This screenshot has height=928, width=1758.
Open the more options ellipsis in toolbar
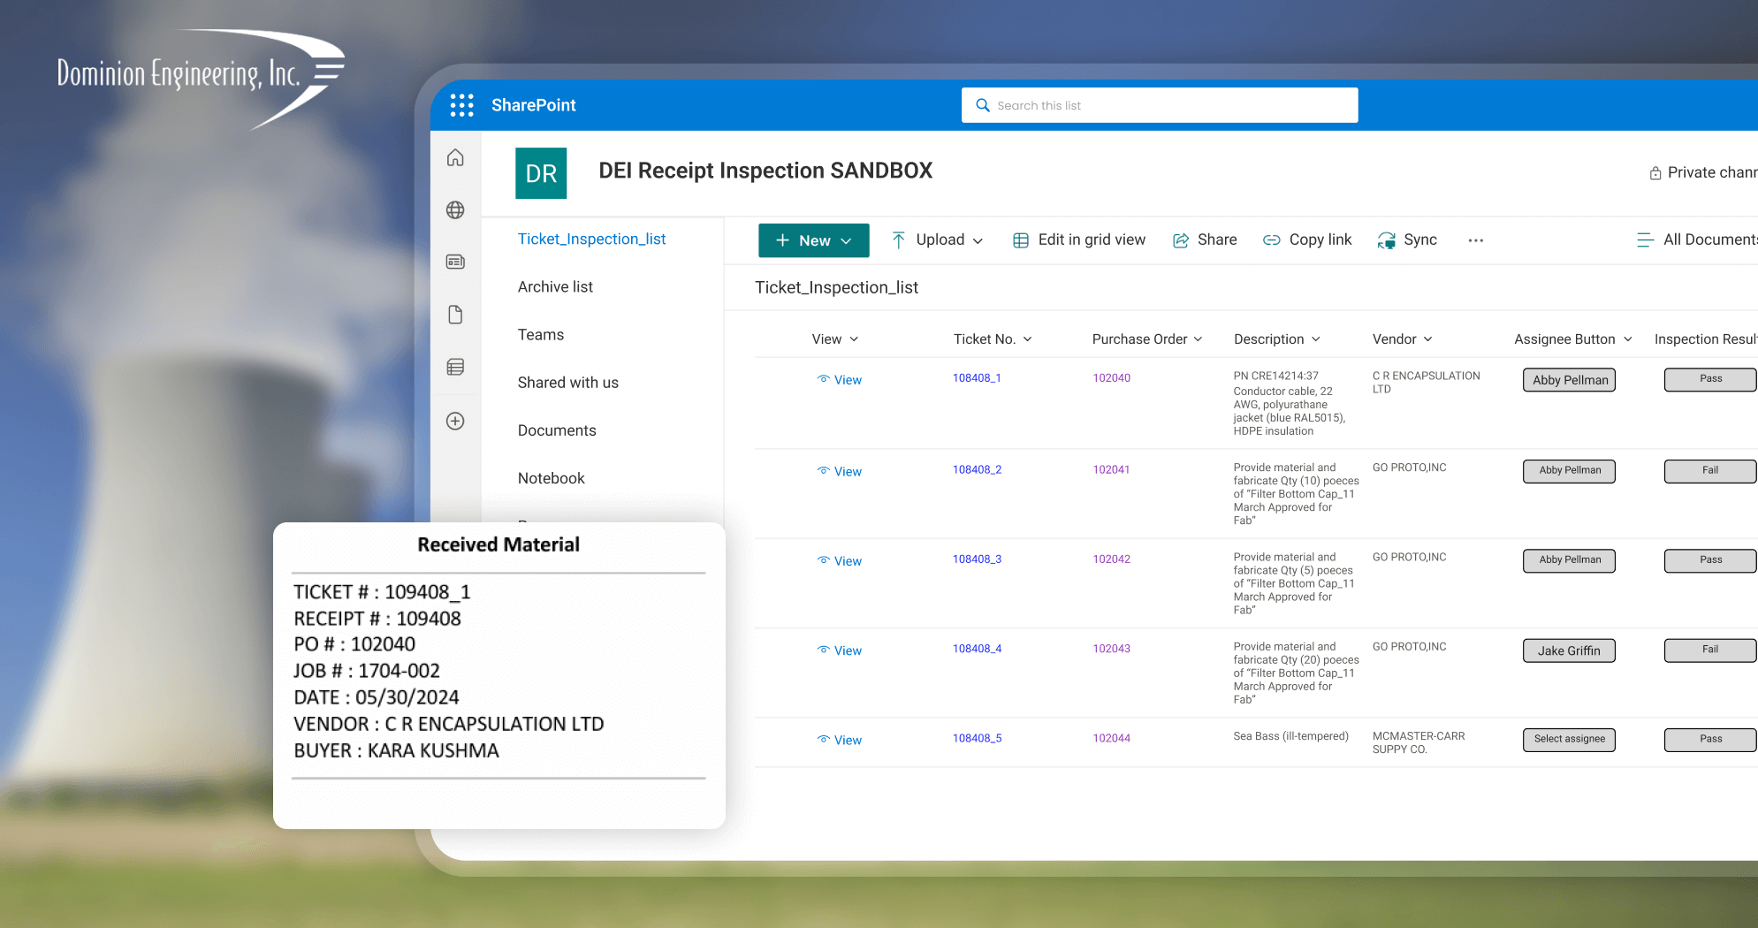coord(1475,240)
